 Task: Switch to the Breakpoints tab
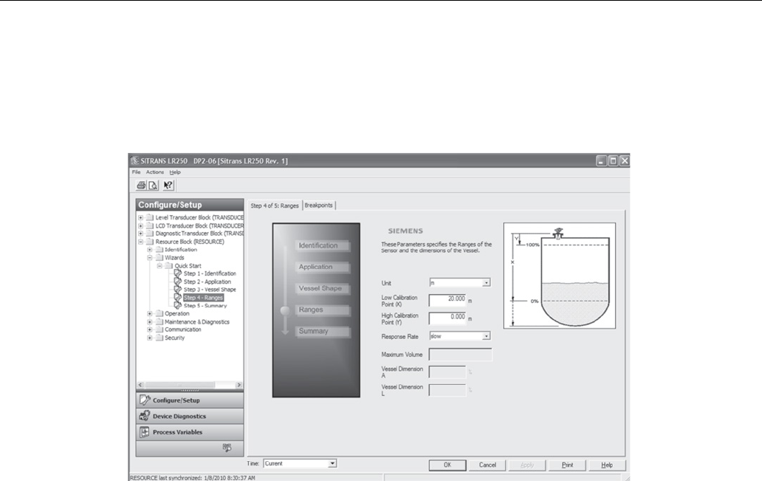[319, 205]
